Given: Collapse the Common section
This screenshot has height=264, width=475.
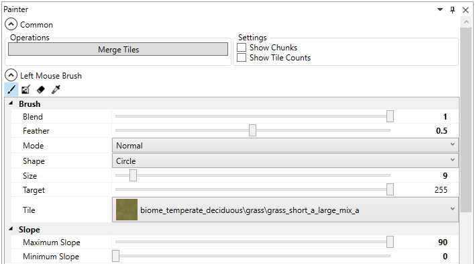Looking at the screenshot, I should 11,24.
